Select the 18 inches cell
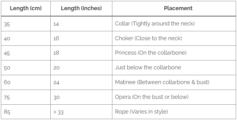Viewport: 237px width, 120px height. (81, 53)
